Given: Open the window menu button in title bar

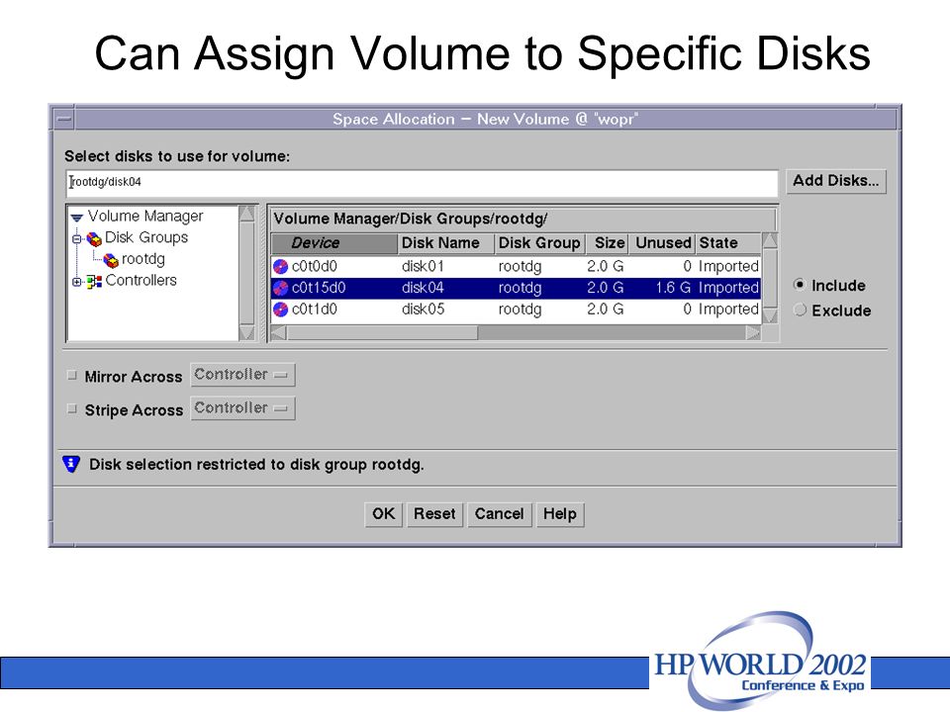Looking at the screenshot, I should click(64, 119).
